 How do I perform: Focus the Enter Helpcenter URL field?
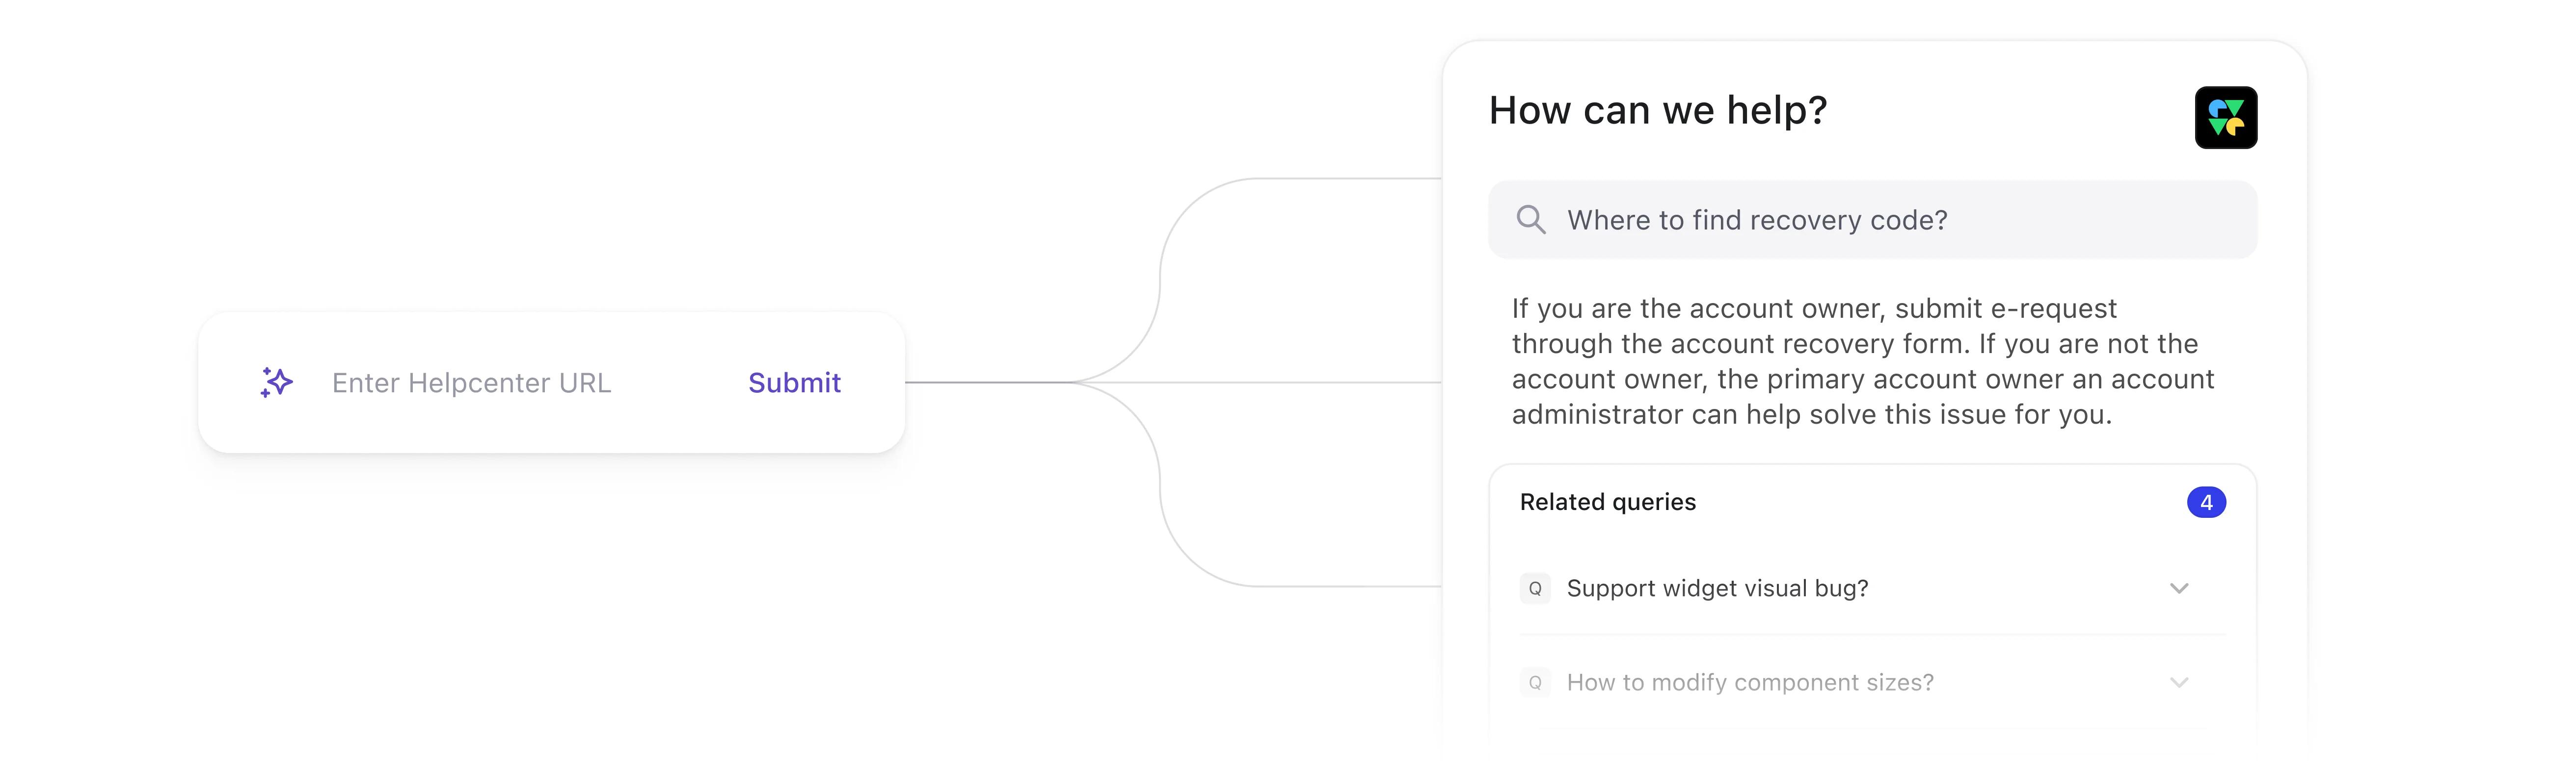click(x=472, y=382)
